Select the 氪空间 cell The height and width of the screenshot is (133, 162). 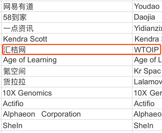click(x=67, y=71)
